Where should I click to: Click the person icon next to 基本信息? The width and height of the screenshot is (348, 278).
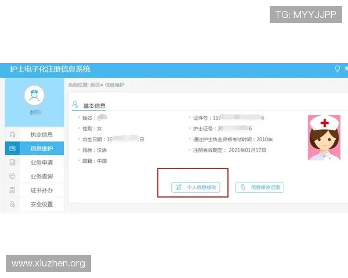75,104
